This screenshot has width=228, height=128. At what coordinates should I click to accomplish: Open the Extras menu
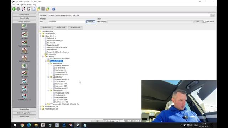click(x=29, y=5)
